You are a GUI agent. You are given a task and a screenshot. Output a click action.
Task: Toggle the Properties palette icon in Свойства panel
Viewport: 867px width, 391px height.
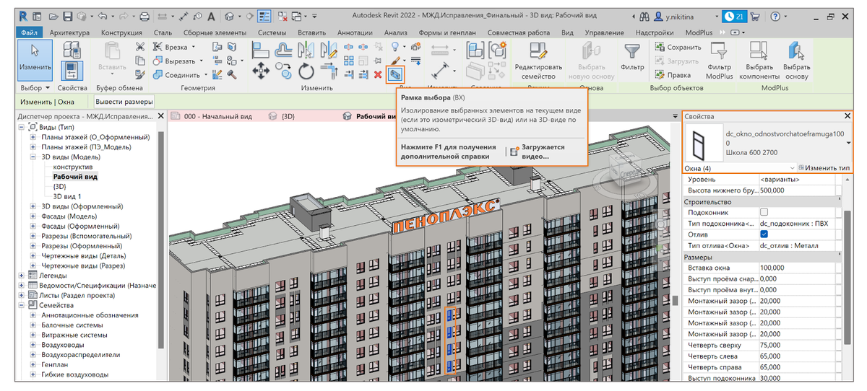pyautogui.click(x=72, y=71)
